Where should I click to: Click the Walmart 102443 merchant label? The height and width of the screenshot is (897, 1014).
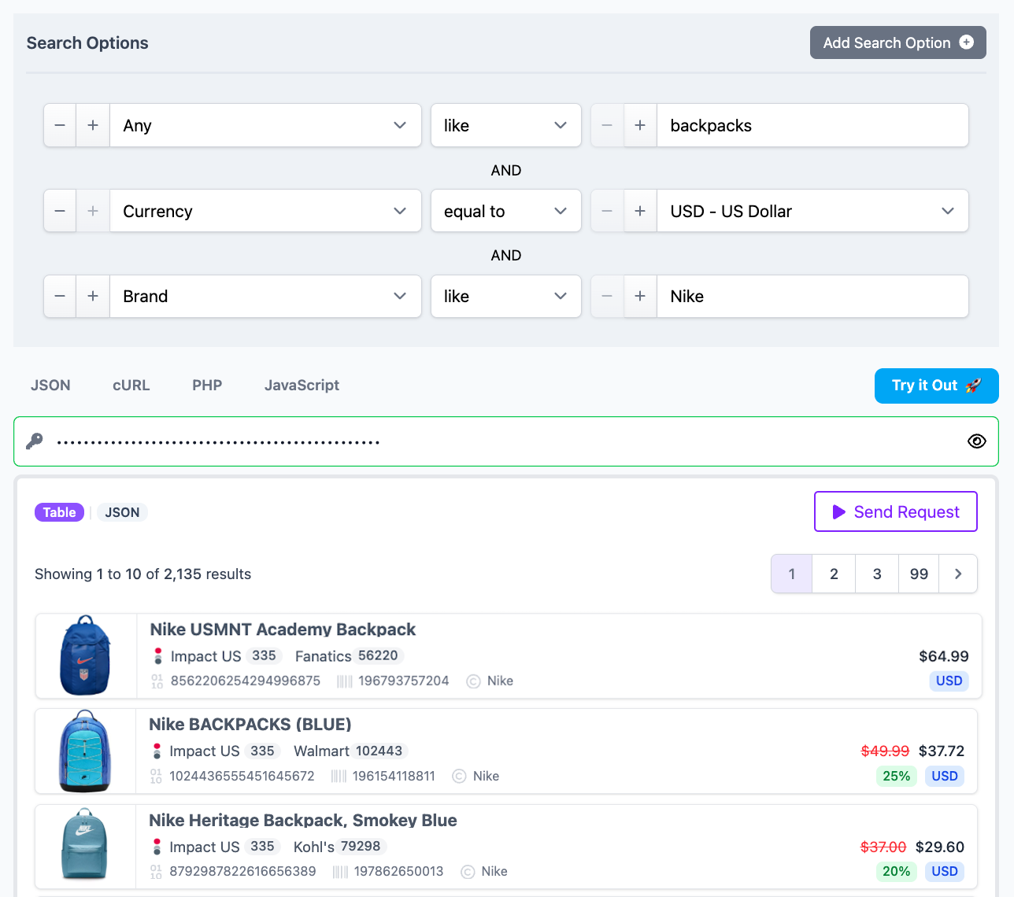350,751
